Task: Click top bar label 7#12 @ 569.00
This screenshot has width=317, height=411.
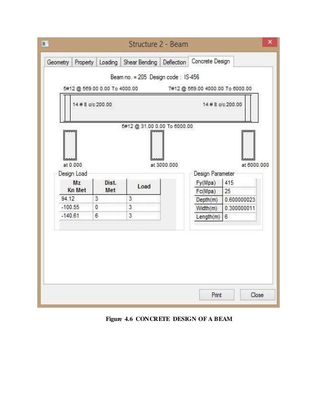Action: [210, 89]
